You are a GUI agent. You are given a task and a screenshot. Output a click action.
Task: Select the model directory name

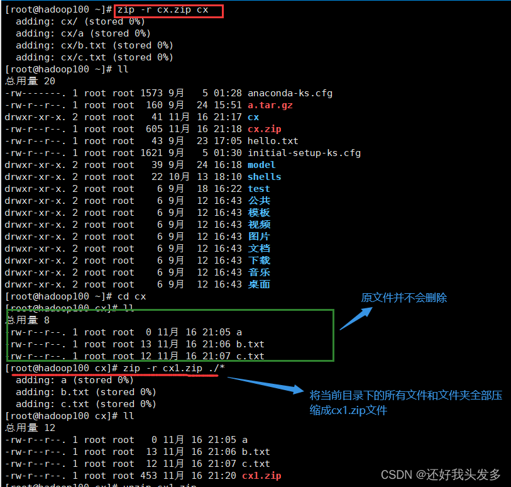tap(261, 165)
